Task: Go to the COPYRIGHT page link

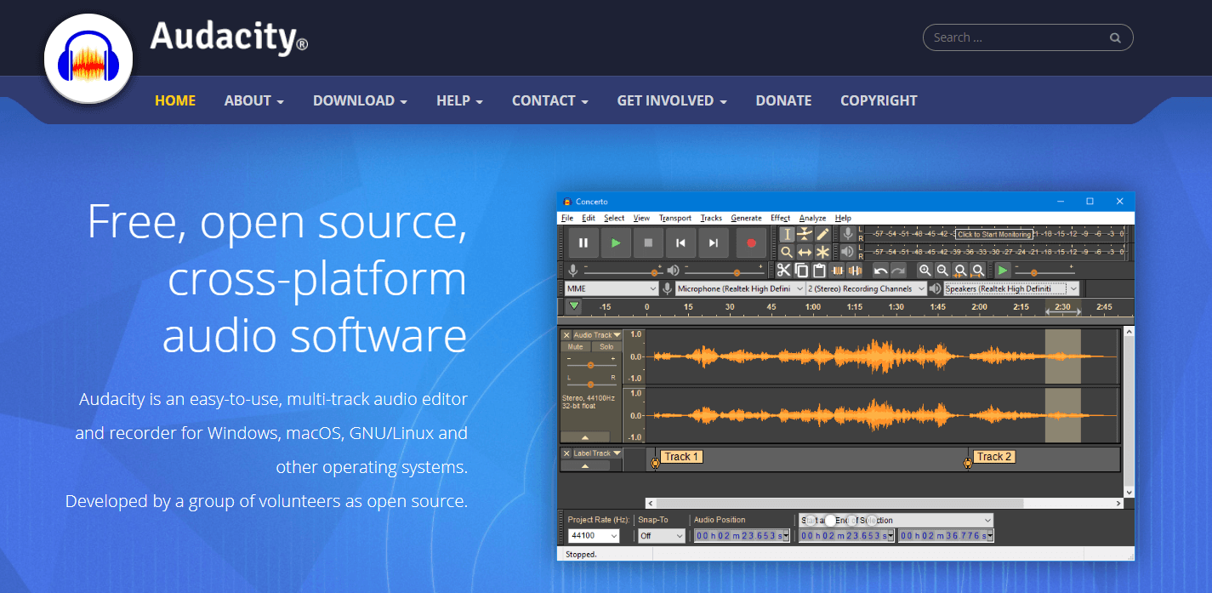Action: [879, 100]
